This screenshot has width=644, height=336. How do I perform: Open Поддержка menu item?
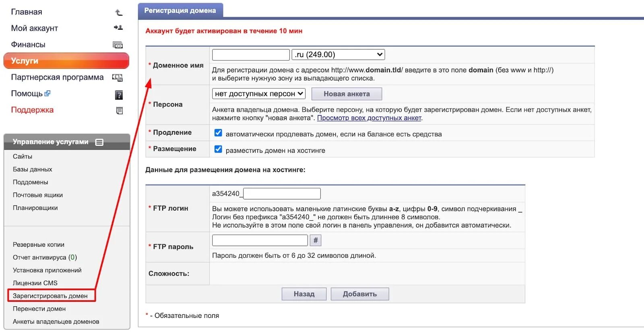pyautogui.click(x=32, y=110)
